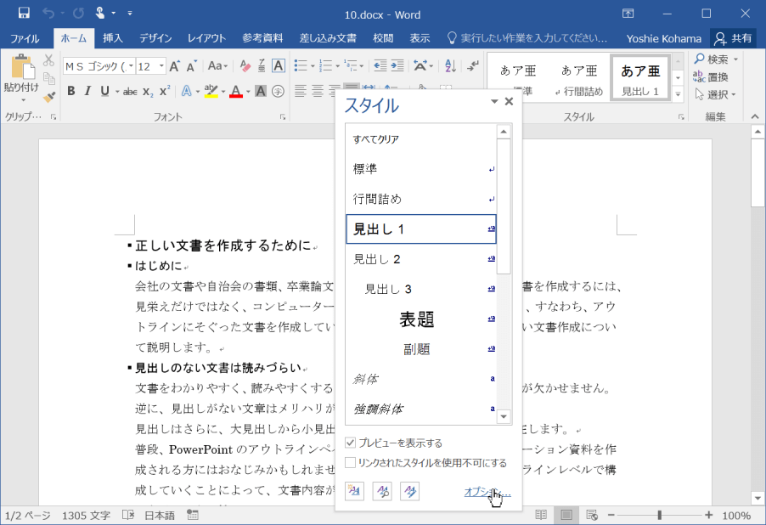Uncheck プレビューを表示する checkbox
Screen dimensions: 766x525
[351, 443]
